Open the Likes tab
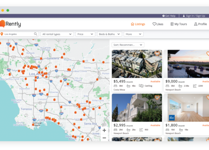 point(158,24)
